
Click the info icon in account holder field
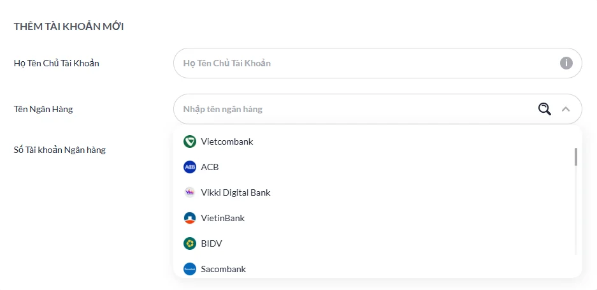pyautogui.click(x=566, y=63)
